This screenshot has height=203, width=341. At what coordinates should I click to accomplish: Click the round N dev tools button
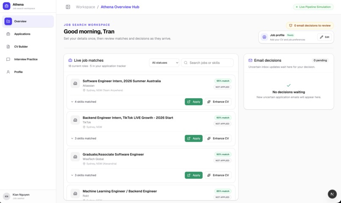click(332, 194)
